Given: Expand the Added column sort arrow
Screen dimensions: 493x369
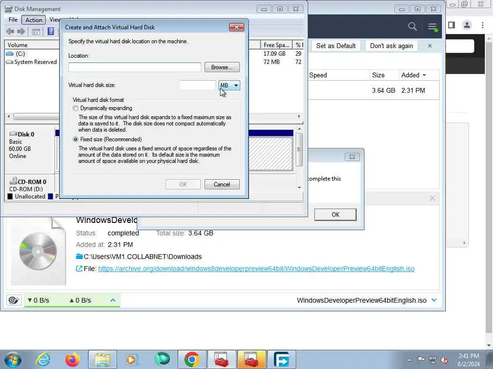Looking at the screenshot, I should [x=424, y=75].
